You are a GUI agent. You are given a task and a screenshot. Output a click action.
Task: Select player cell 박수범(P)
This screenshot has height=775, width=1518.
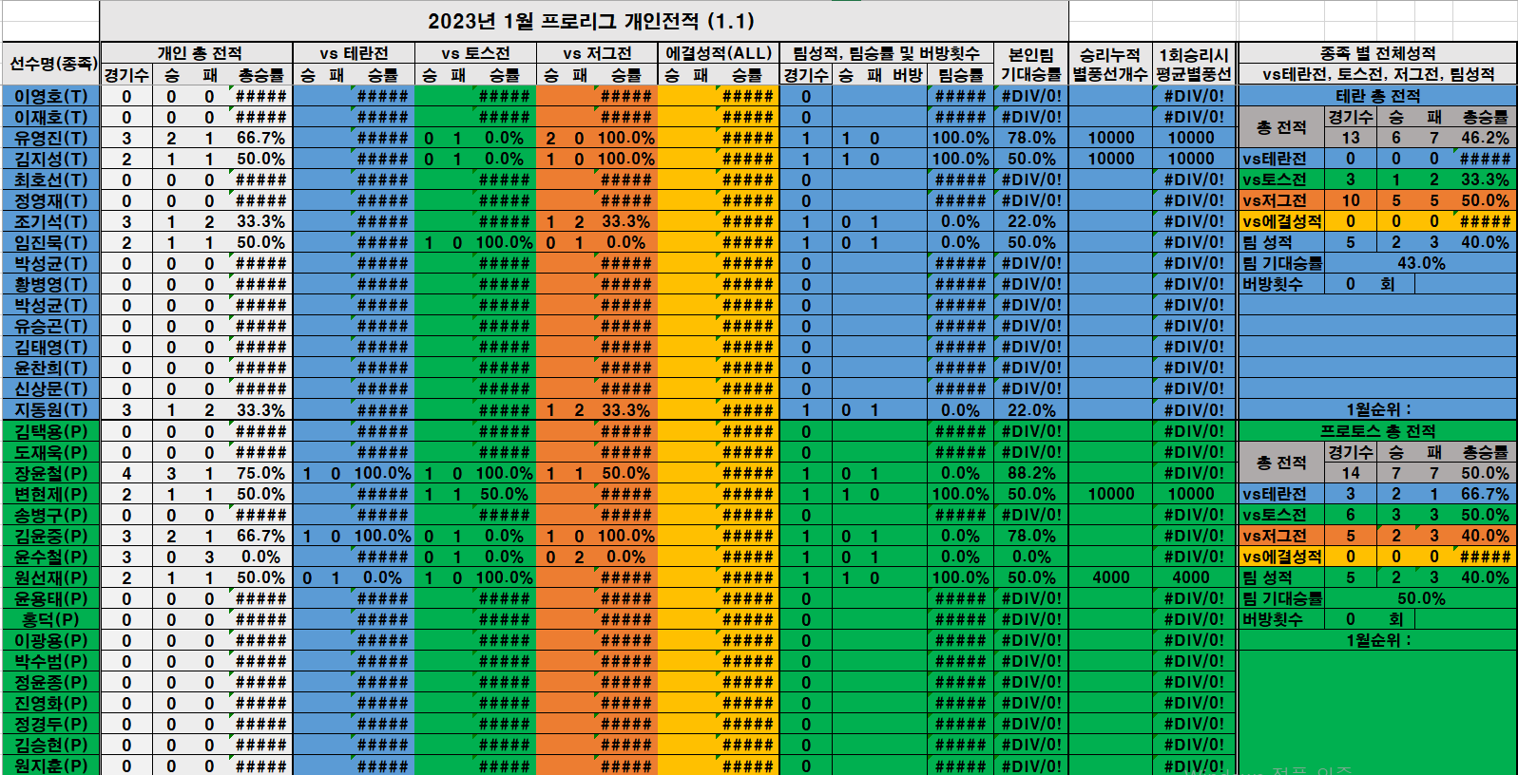point(51,661)
